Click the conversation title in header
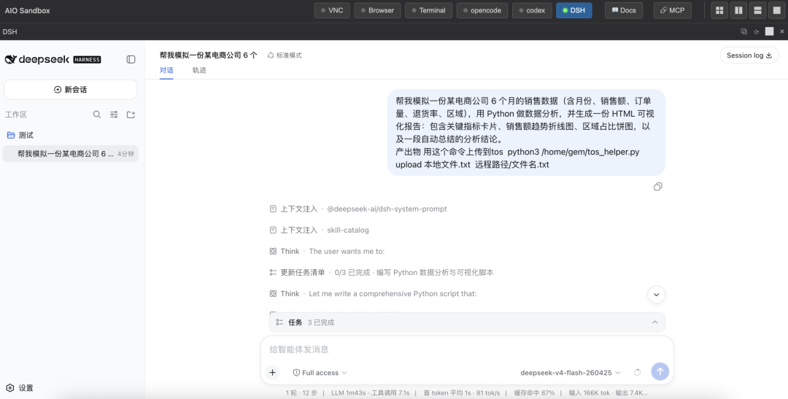 (x=208, y=55)
